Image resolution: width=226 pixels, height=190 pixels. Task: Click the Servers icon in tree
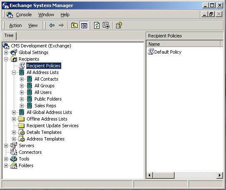[14, 146]
